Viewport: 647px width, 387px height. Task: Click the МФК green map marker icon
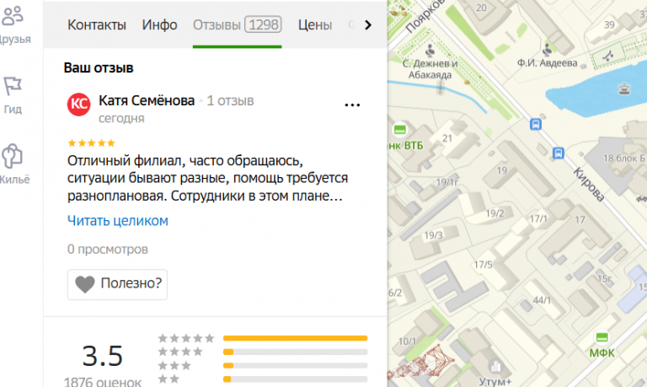pos(602,337)
